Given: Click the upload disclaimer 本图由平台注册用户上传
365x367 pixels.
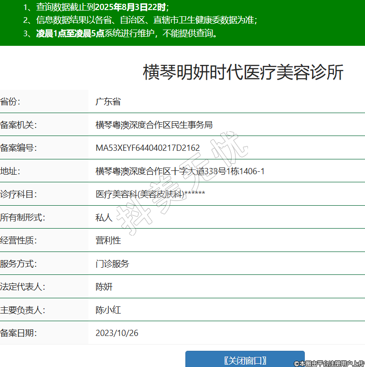Looking at the screenshot, I should click(x=332, y=363).
